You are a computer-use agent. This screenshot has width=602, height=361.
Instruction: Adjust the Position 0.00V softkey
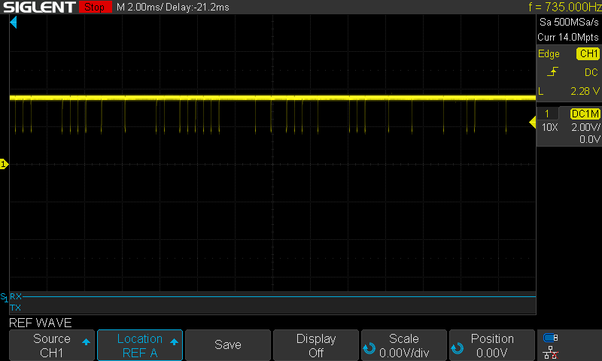point(492,345)
